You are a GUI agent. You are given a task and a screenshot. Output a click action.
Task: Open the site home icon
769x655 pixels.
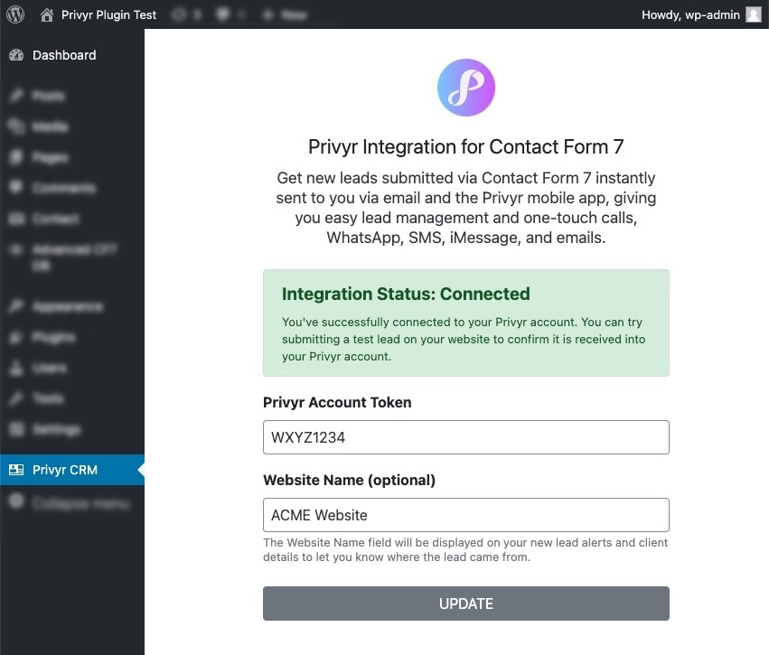[x=47, y=14]
